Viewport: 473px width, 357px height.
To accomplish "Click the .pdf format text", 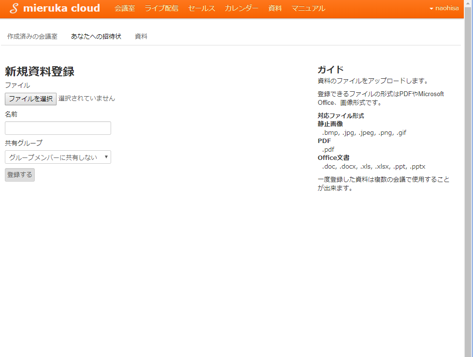I will coord(328,150).
